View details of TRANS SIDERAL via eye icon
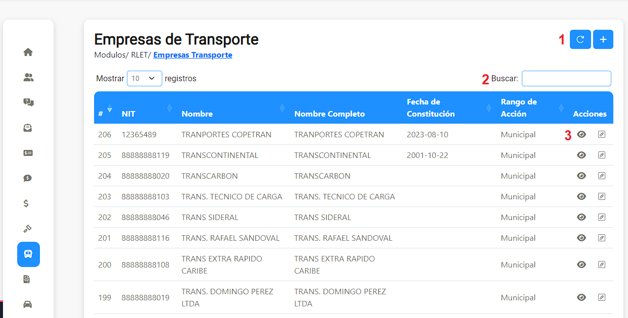This screenshot has height=318, width=628. point(581,217)
